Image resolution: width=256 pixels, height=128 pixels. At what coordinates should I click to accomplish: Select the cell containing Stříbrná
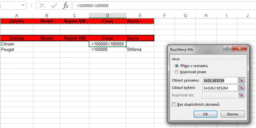[x=140, y=50]
